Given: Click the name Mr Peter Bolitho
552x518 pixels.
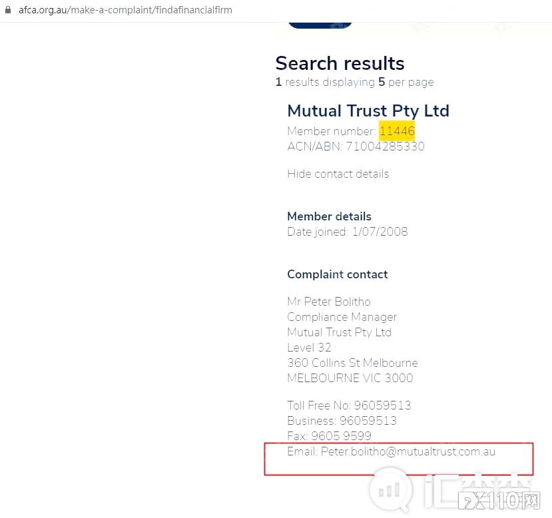Looking at the screenshot, I should coord(329,302).
